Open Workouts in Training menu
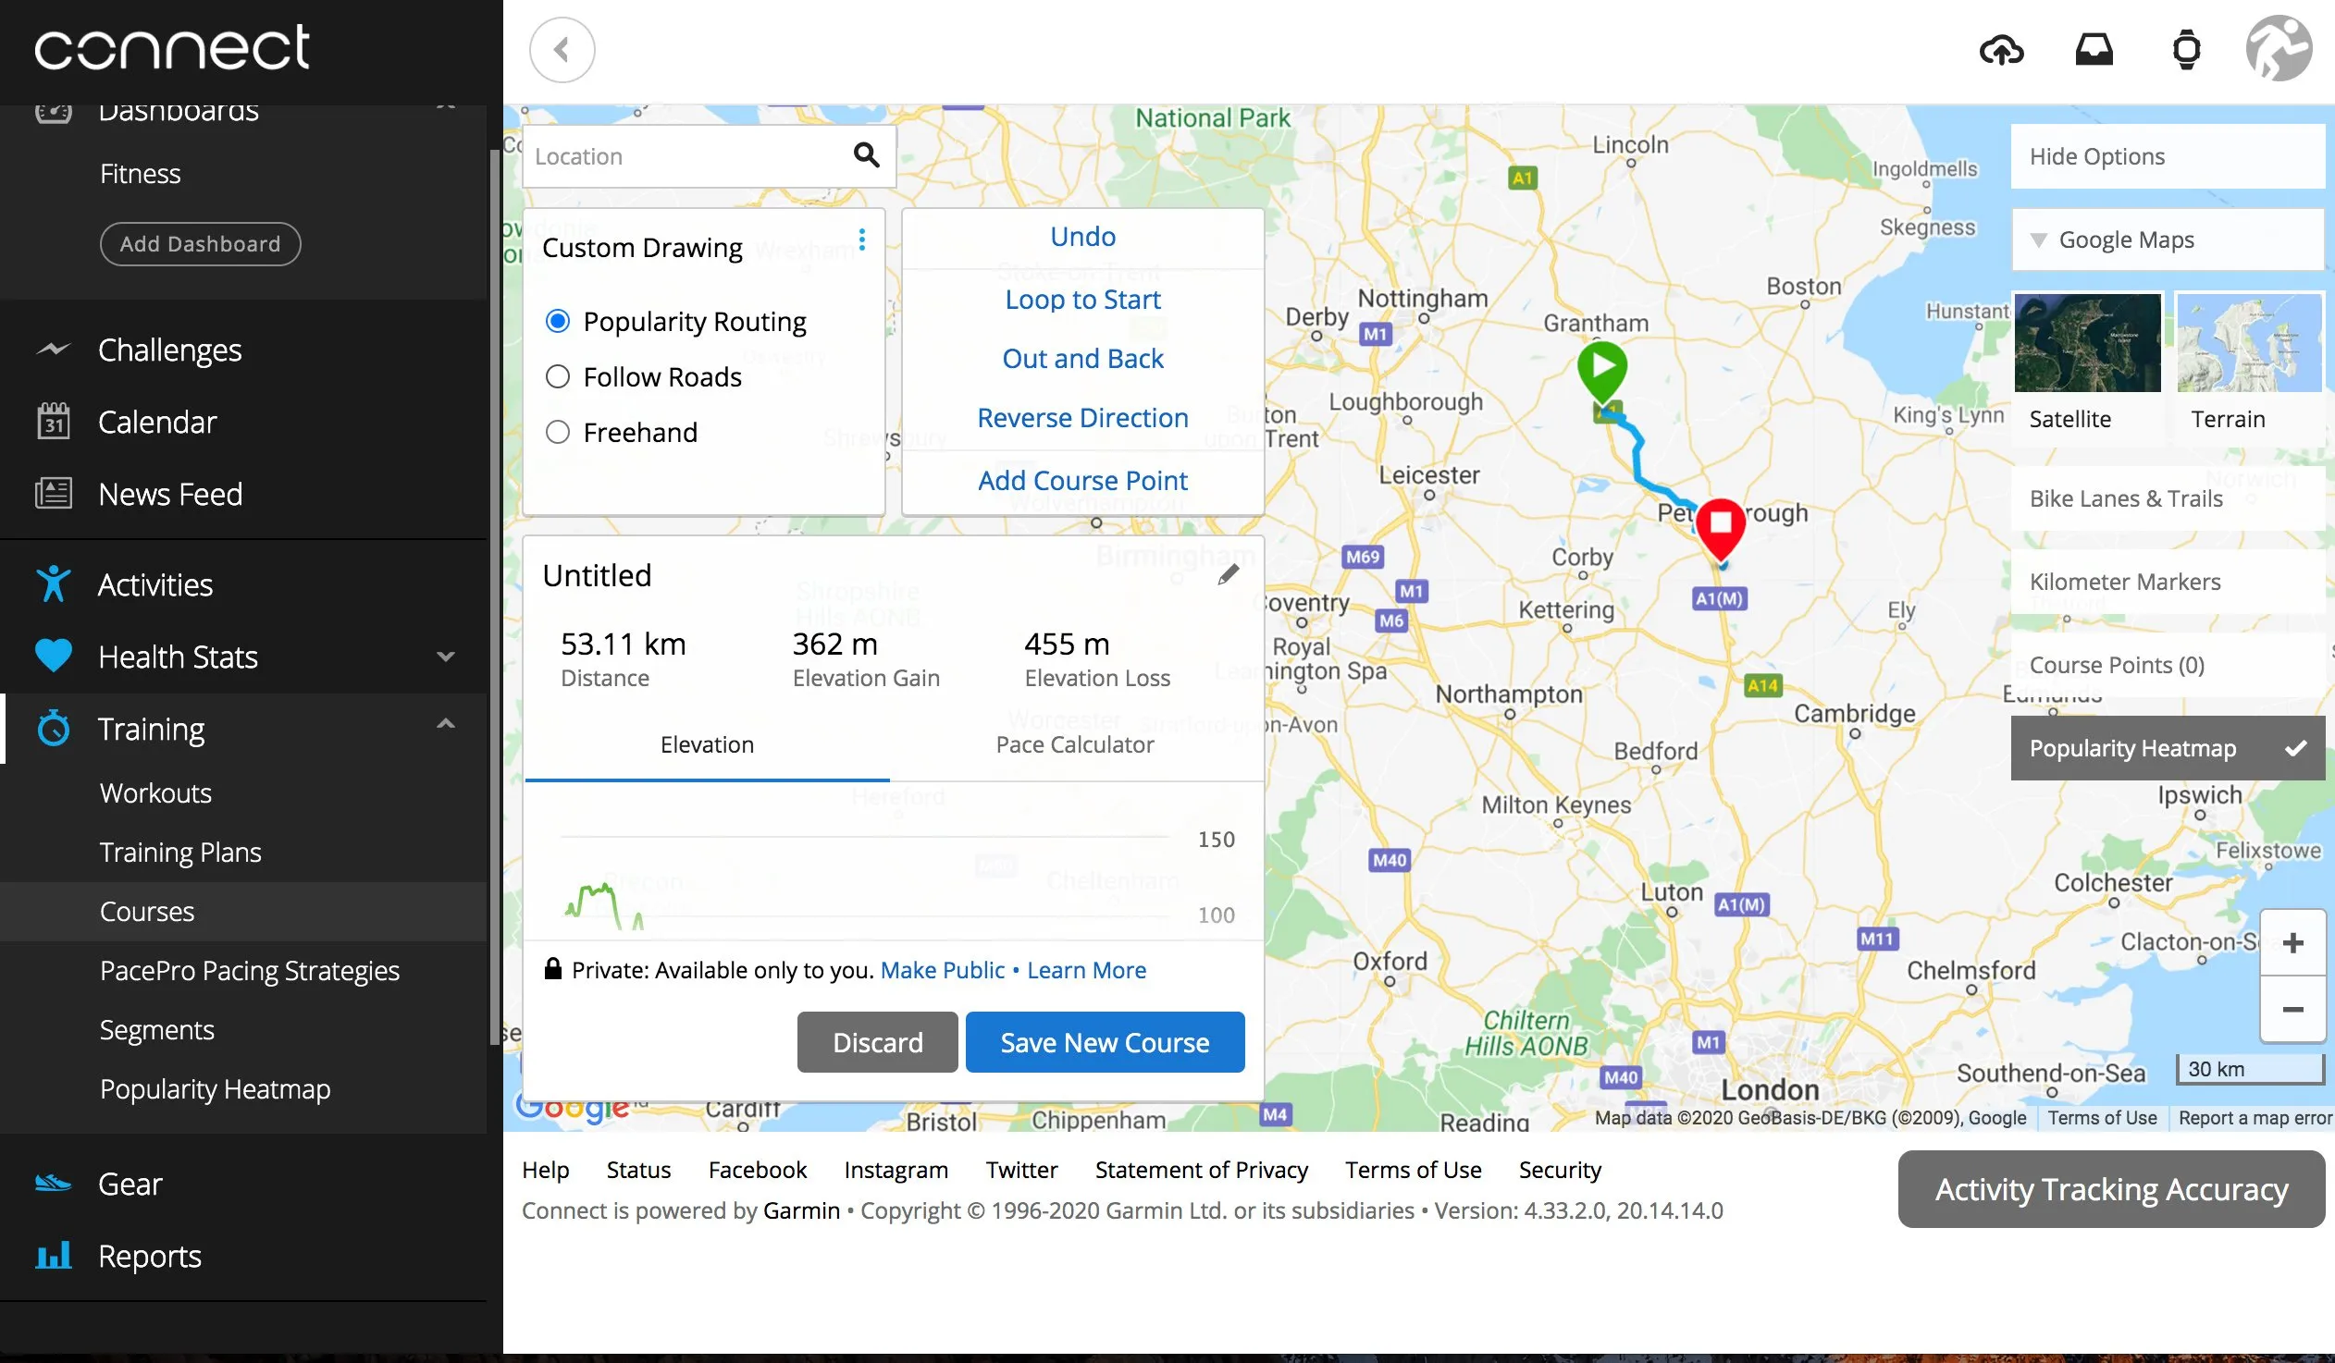This screenshot has width=2335, height=1363. (x=155, y=793)
